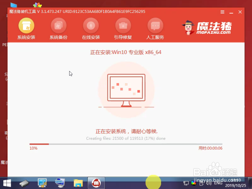Open the 引导修复 (Boot Repair) tool
Viewport: 252px width, 189px height.
pyautogui.click(x=123, y=28)
